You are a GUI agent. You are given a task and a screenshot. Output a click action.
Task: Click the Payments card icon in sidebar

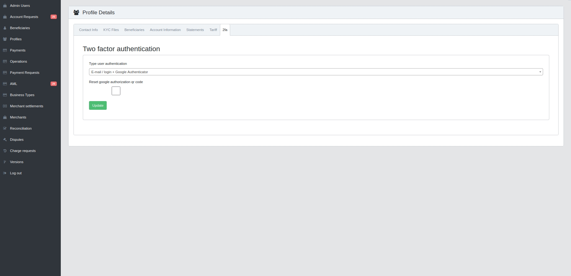coord(5,50)
